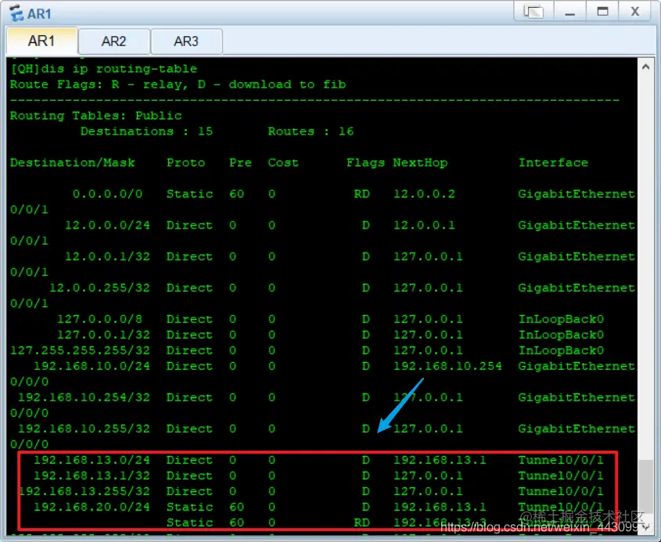661x542 pixels.
Task: Click the 'Destination/Mask' column header
Action: tap(73, 163)
